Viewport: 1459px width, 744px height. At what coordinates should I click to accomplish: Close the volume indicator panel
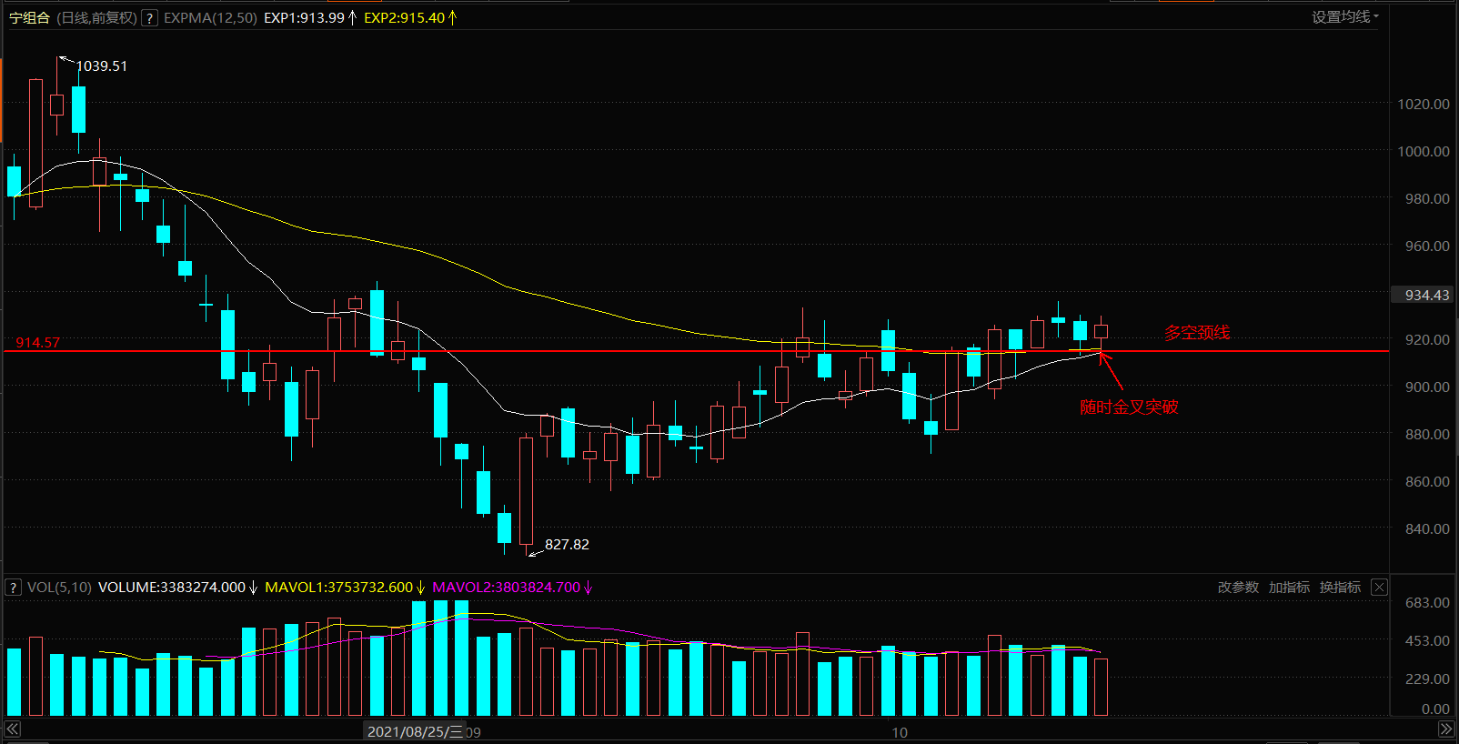pos(1379,588)
